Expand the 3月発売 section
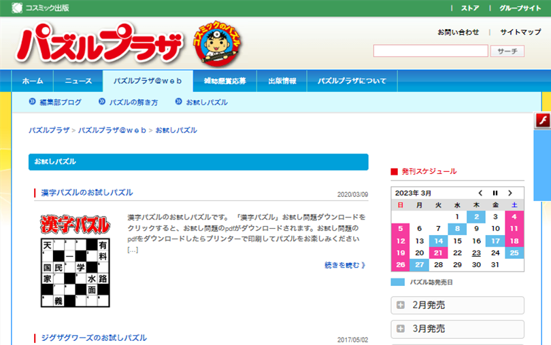 tap(457, 329)
